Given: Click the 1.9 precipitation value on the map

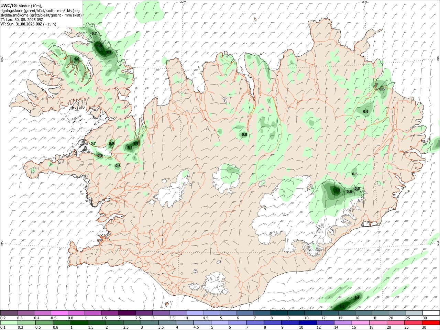Looking at the screenshot, I should (99, 46).
